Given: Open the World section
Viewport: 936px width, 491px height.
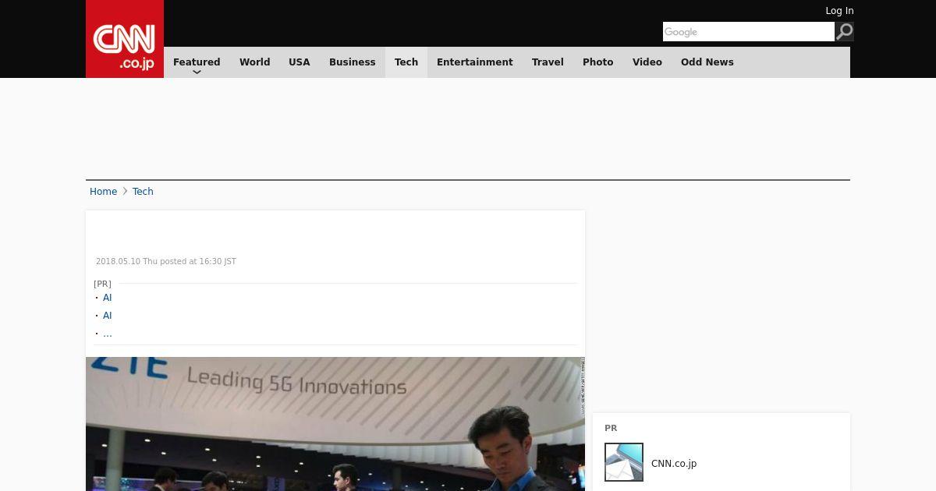Looking at the screenshot, I should [254, 62].
